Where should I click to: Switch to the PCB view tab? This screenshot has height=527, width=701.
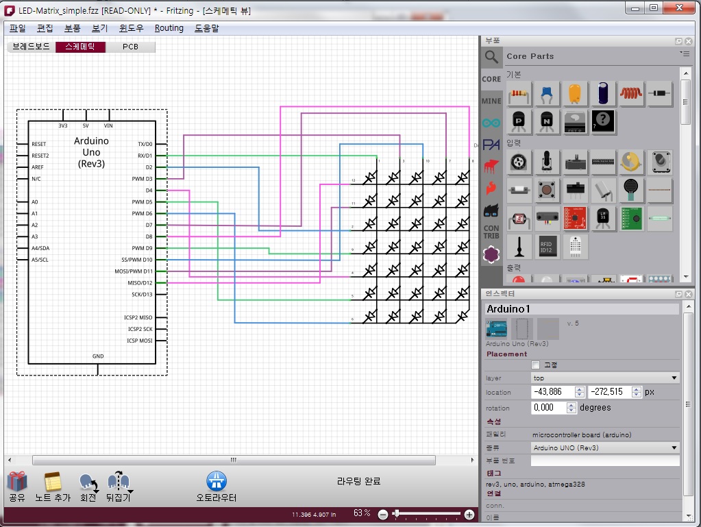point(131,47)
